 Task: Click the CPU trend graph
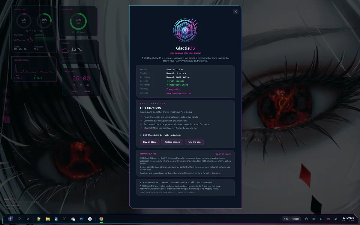[x=23, y=39]
